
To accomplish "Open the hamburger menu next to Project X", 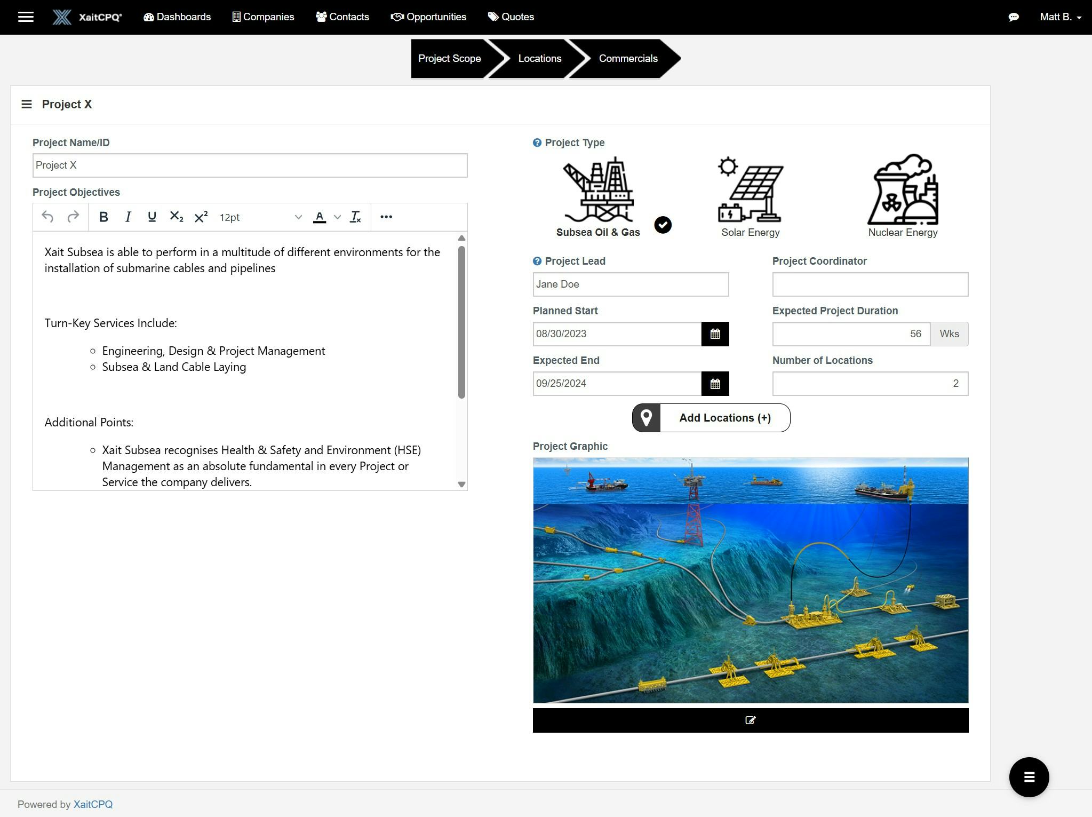I will point(26,104).
